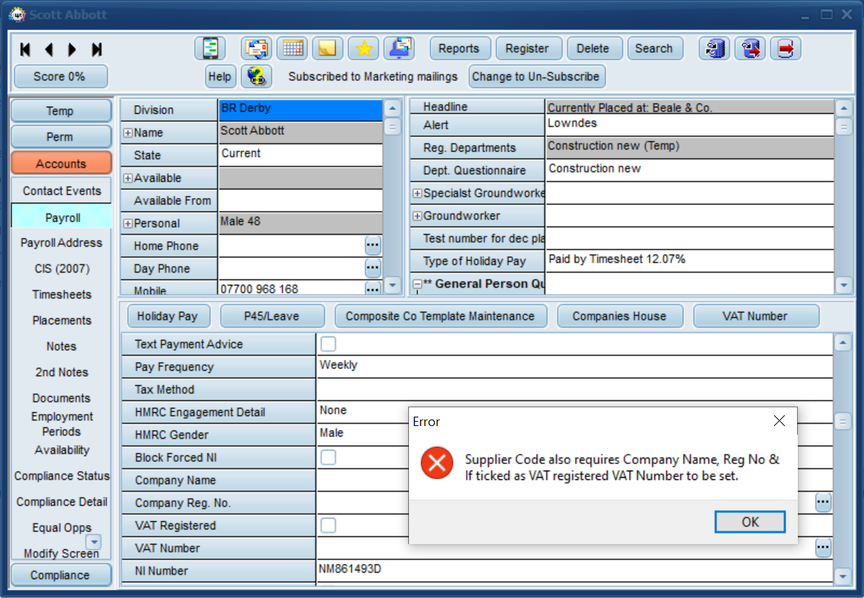The image size is (864, 598).
Task: Switch to the CIS (2007) sidebar item
Action: tap(61, 268)
